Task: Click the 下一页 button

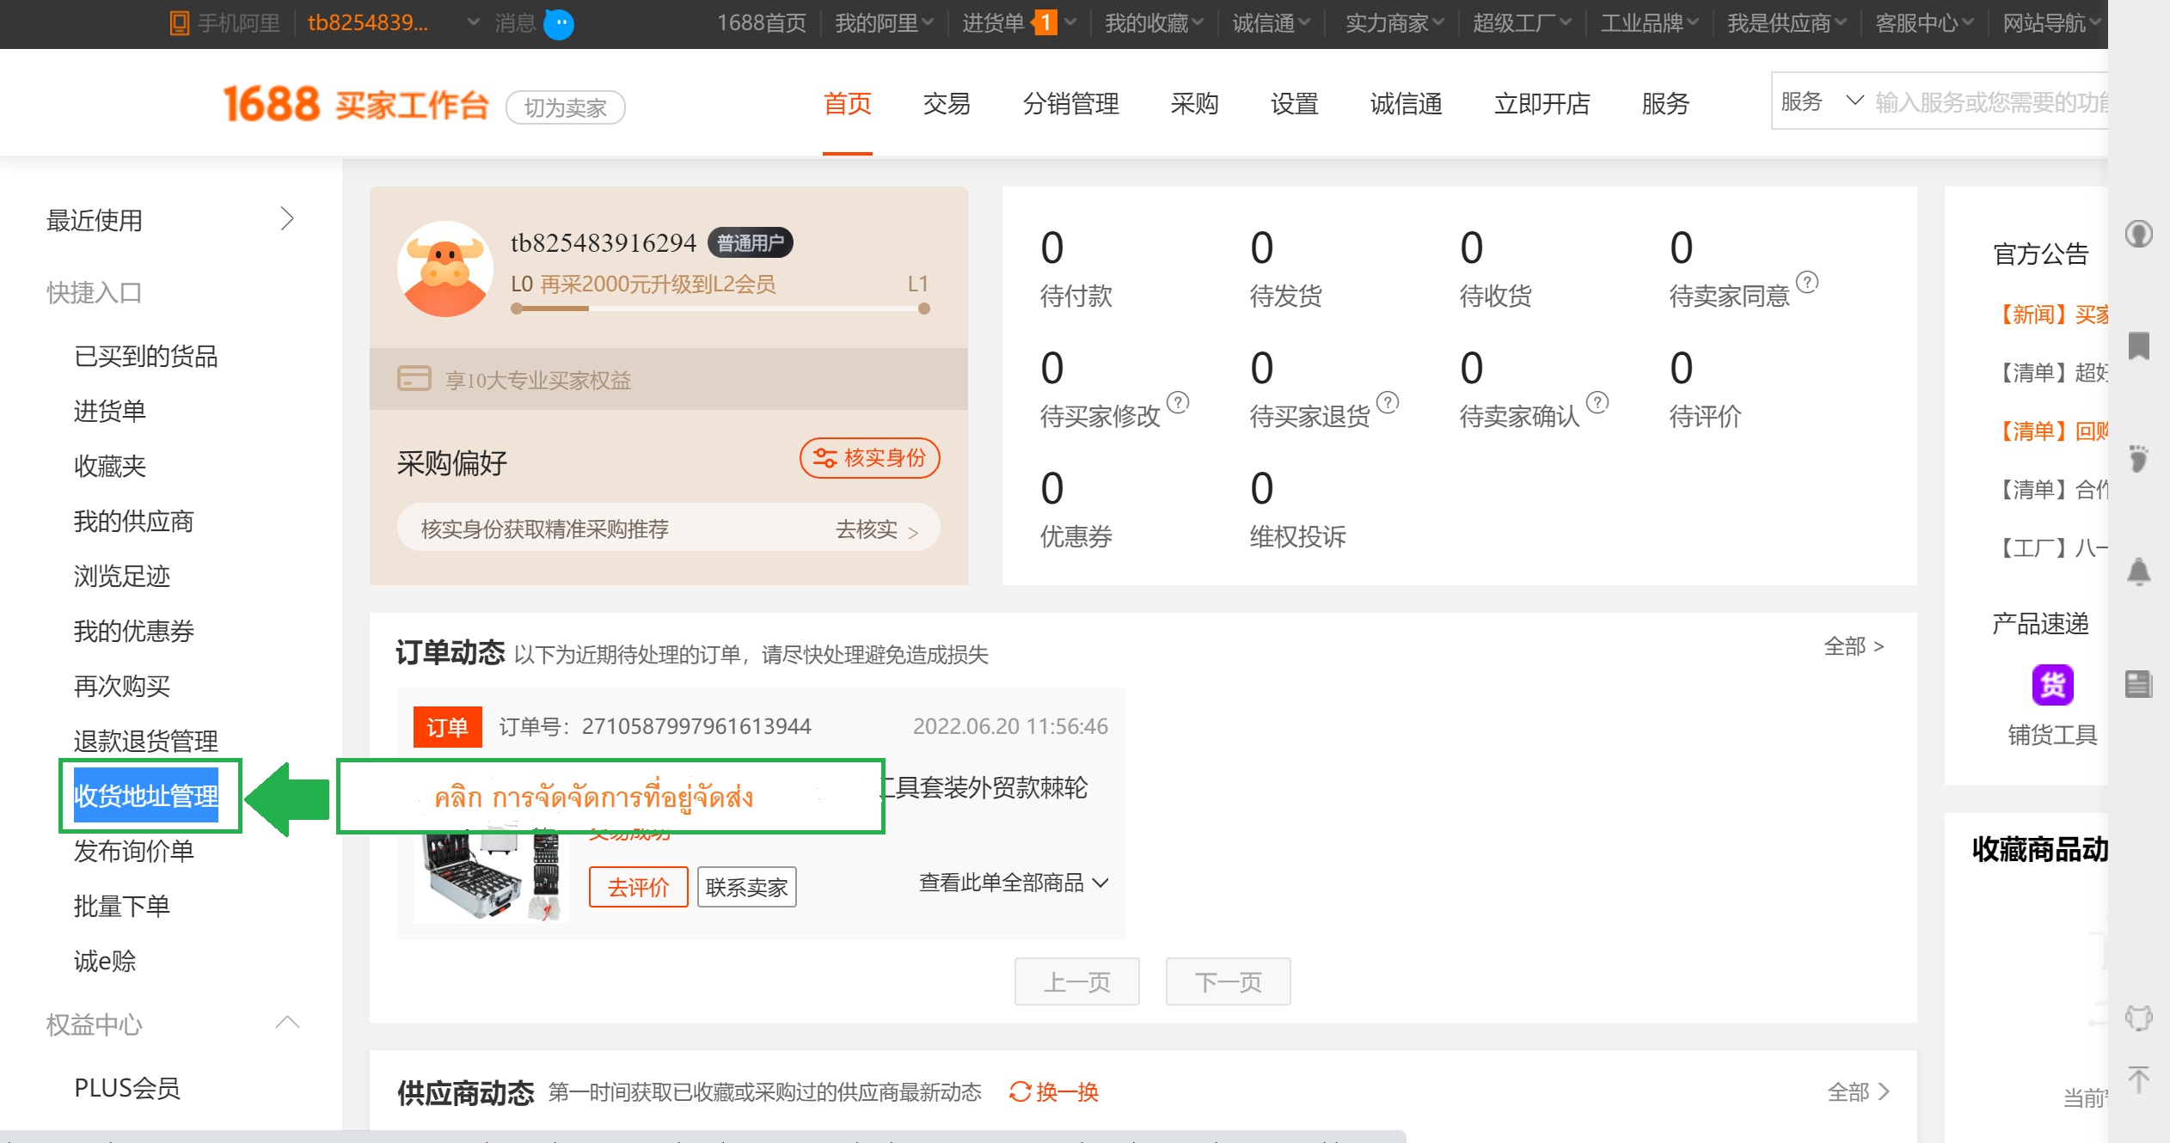Action: (x=1228, y=981)
